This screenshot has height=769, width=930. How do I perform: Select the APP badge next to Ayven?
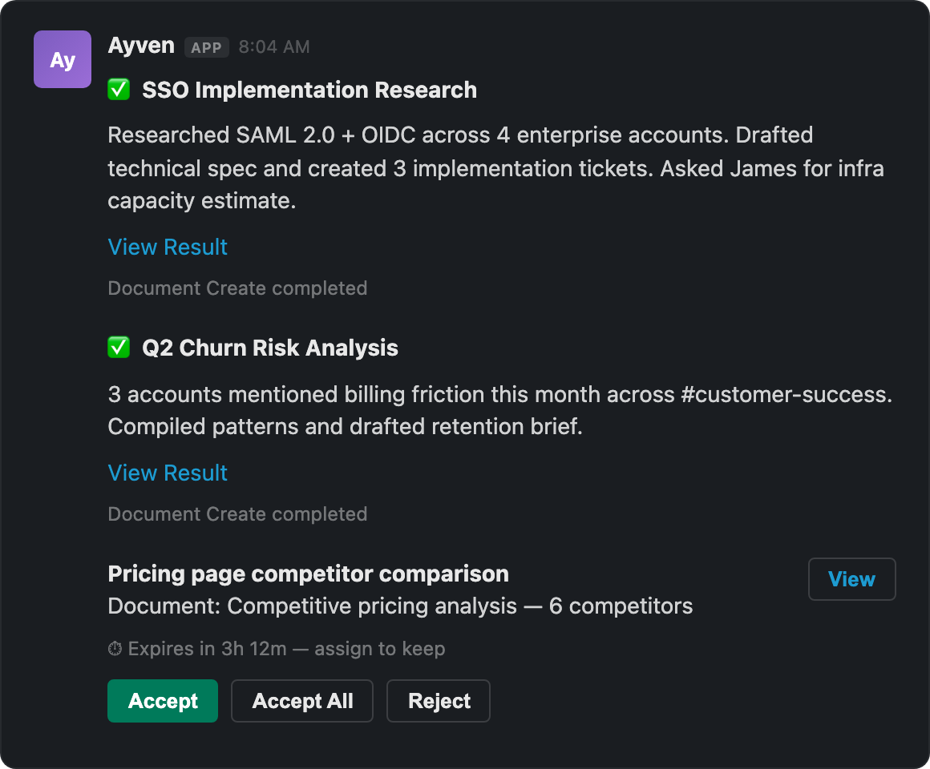click(x=206, y=47)
